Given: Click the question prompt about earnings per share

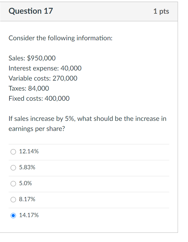Looking at the screenshot, I should point(87,123).
